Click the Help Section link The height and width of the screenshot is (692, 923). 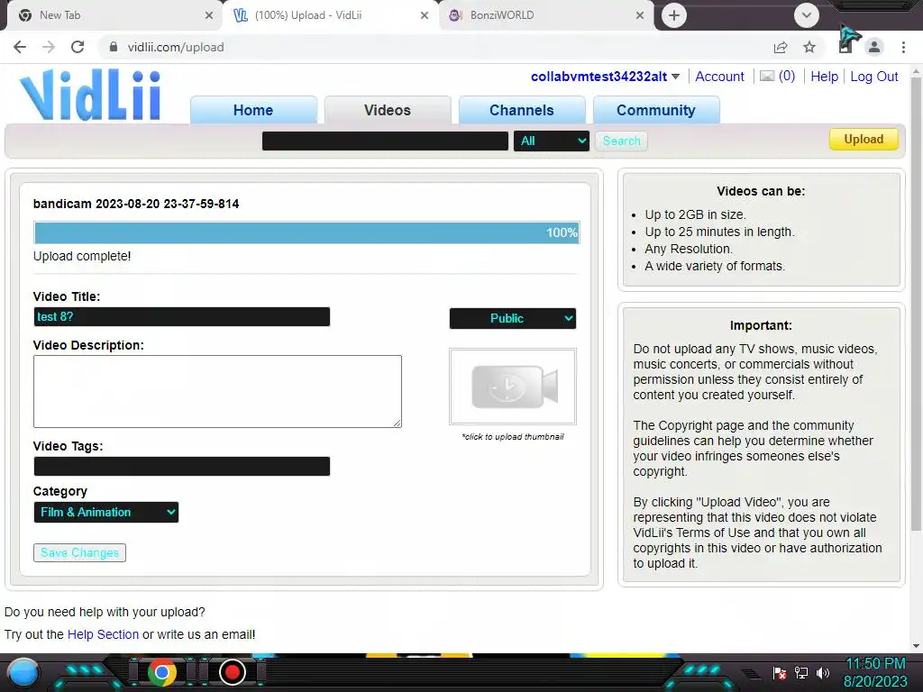103,634
